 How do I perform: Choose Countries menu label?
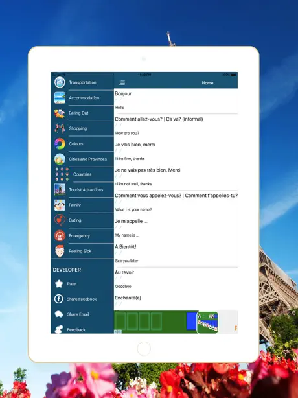point(82,174)
